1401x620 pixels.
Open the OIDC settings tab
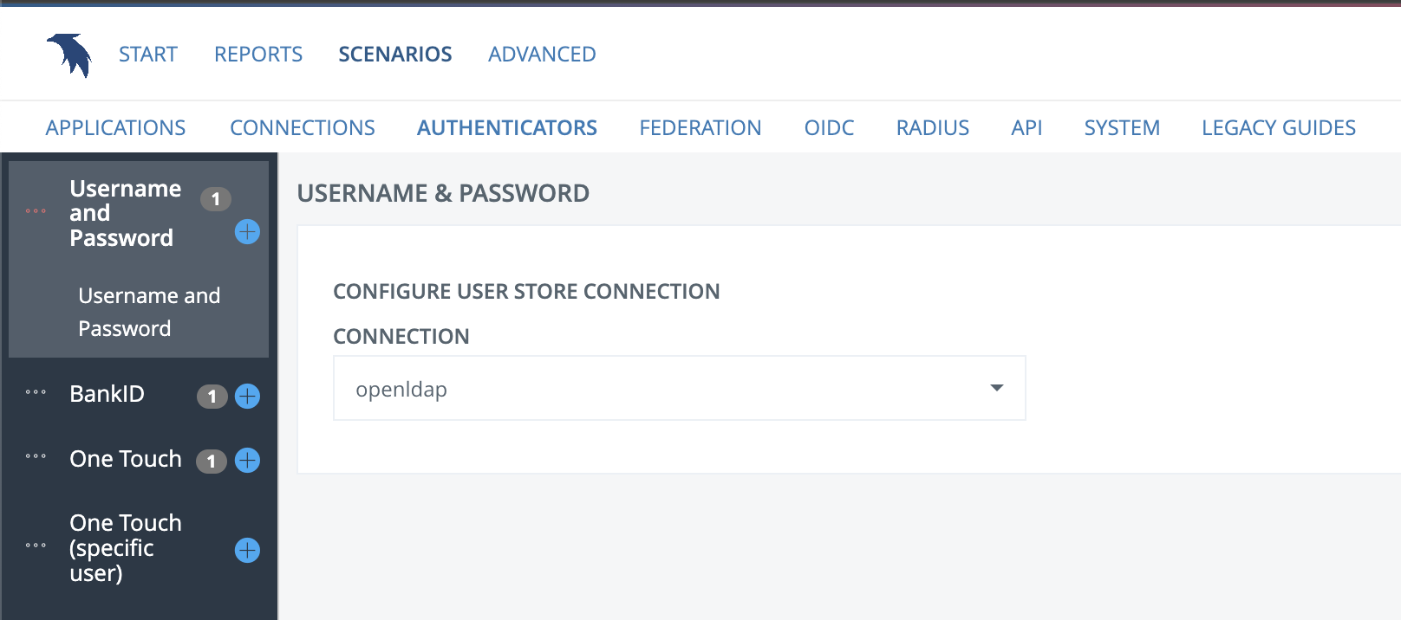point(829,127)
